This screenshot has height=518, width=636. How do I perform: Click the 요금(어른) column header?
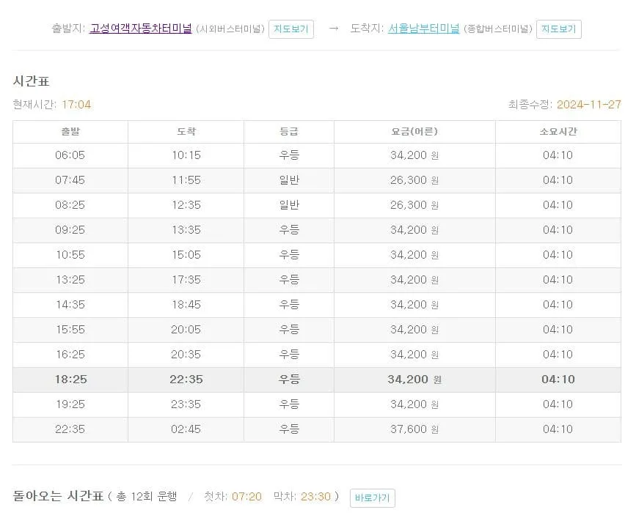413,131
